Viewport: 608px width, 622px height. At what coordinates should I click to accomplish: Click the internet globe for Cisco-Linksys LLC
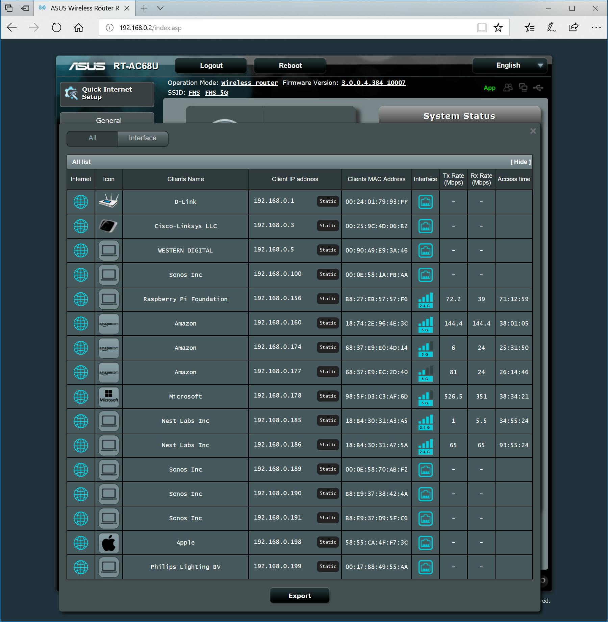(x=81, y=226)
